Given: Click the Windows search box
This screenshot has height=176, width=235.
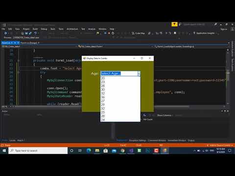Looking at the screenshot, I should tap(38, 151).
